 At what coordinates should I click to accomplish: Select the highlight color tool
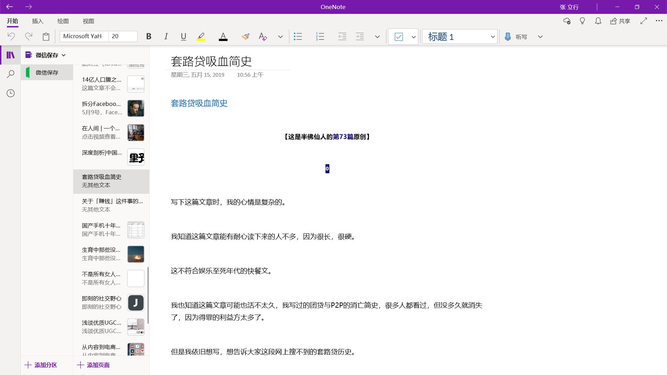(201, 36)
